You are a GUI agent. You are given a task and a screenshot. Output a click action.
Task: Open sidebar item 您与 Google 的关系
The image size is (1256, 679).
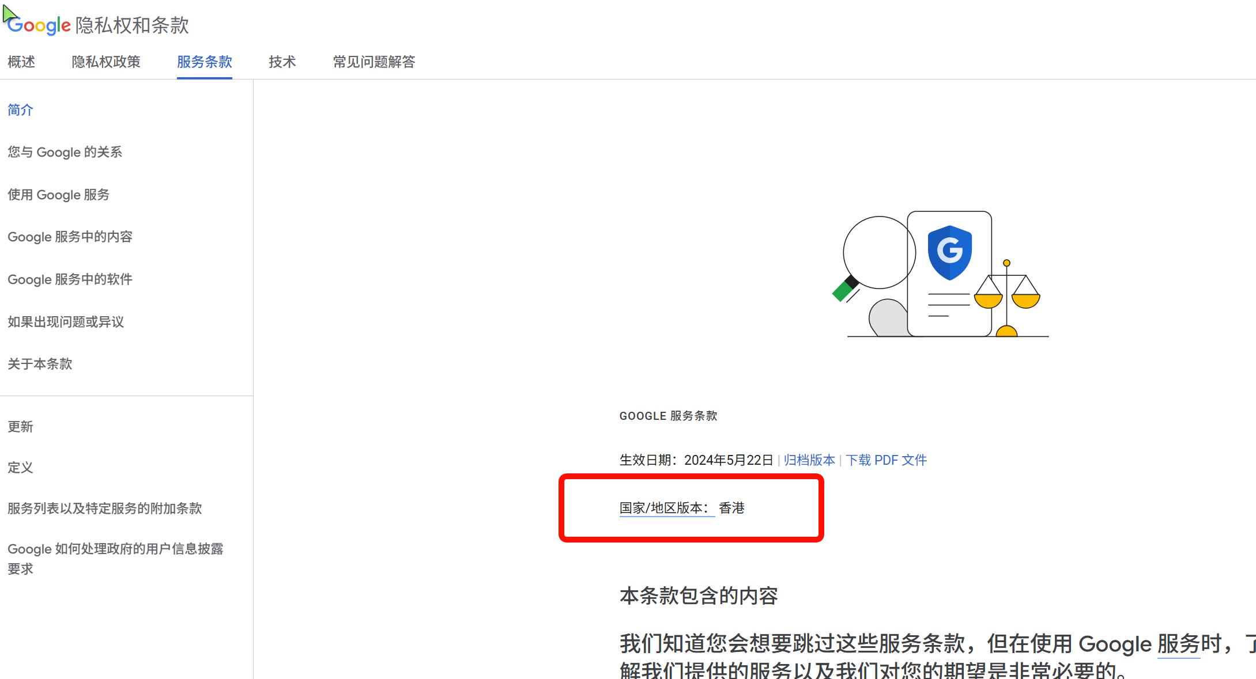point(65,152)
